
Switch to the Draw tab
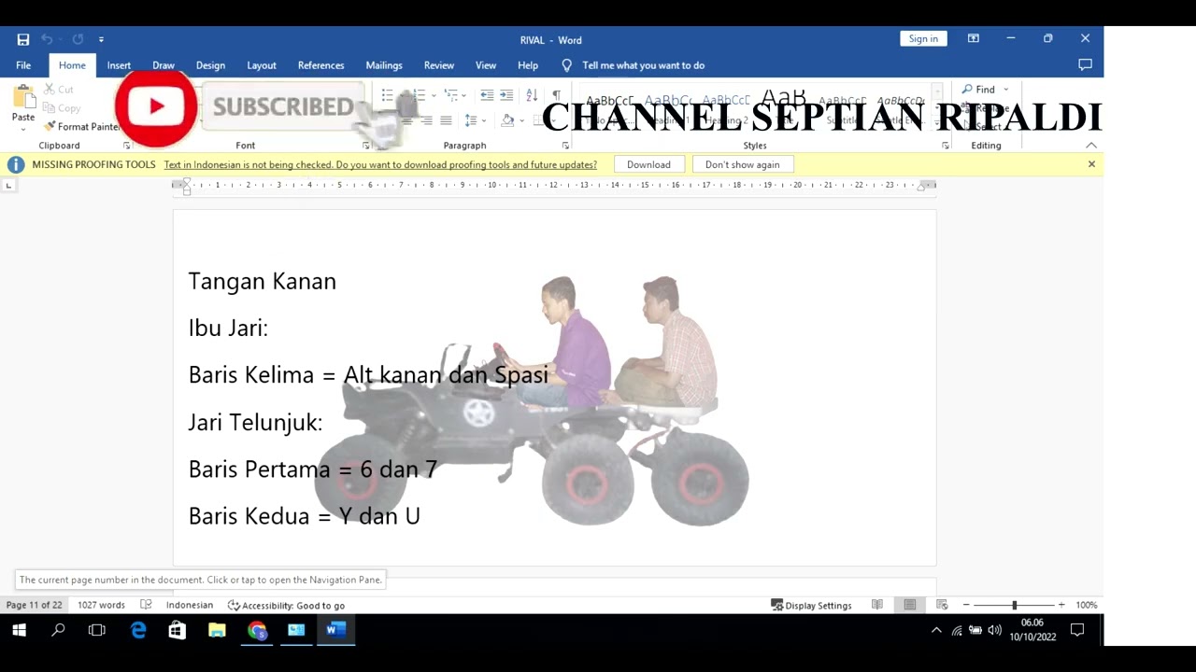pyautogui.click(x=164, y=65)
